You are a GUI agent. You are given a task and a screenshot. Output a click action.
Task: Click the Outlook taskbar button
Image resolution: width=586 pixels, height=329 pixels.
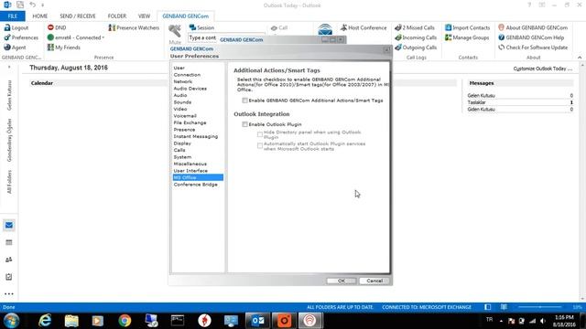(258, 321)
